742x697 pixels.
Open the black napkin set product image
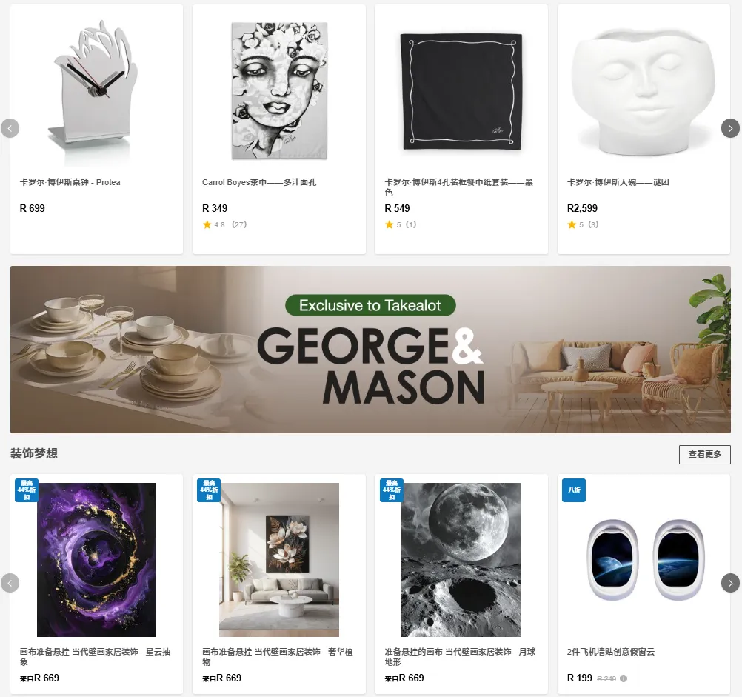[461, 91]
